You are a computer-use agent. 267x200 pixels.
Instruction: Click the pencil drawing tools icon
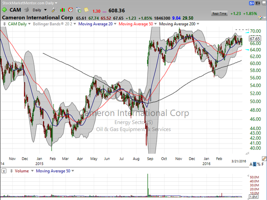point(264,159)
